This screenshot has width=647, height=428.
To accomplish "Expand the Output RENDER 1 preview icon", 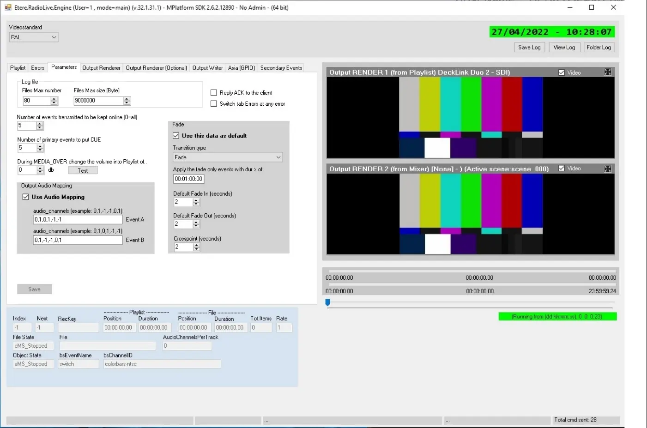I will (608, 72).
